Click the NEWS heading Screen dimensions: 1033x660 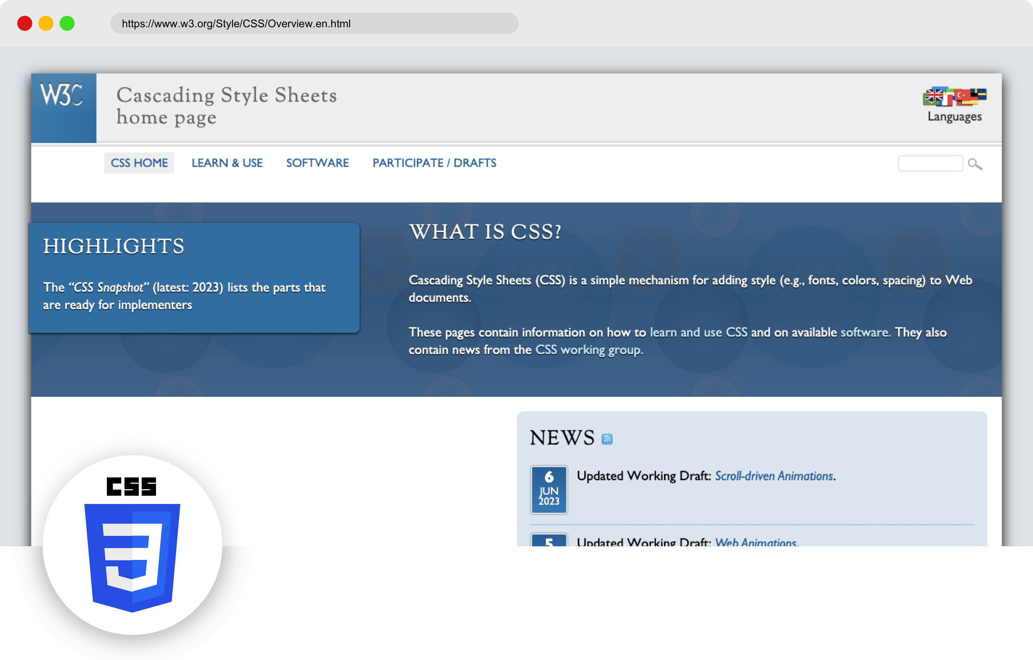point(562,438)
